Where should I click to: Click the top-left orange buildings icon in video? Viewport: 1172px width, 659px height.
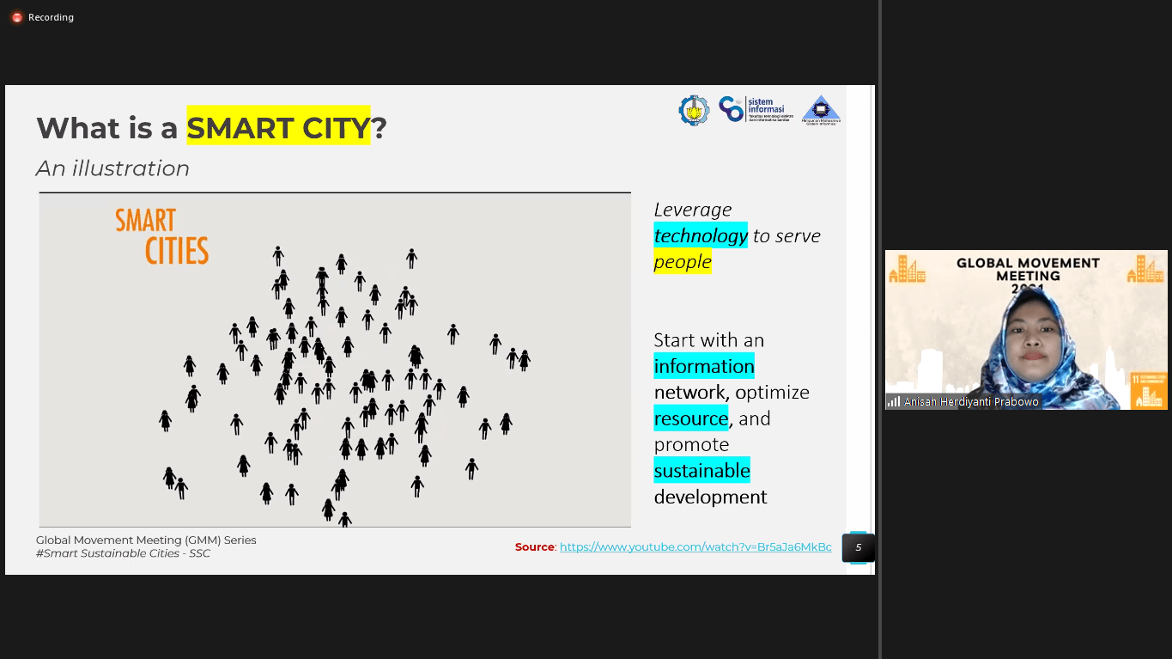coord(907,269)
